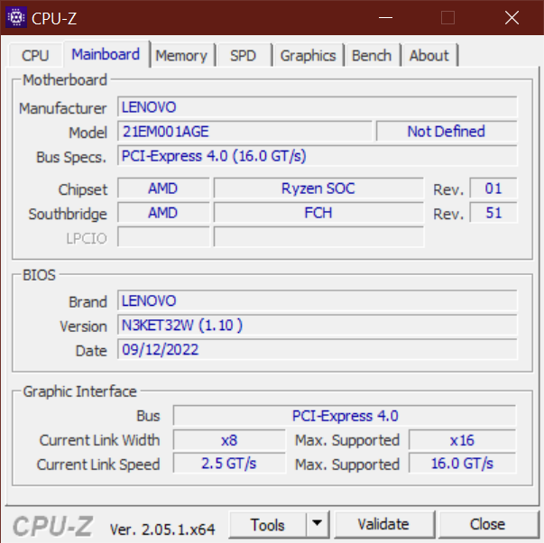This screenshot has width=544, height=543.
Task: Click the Manufacturer LENOVO field
Action: (x=317, y=106)
